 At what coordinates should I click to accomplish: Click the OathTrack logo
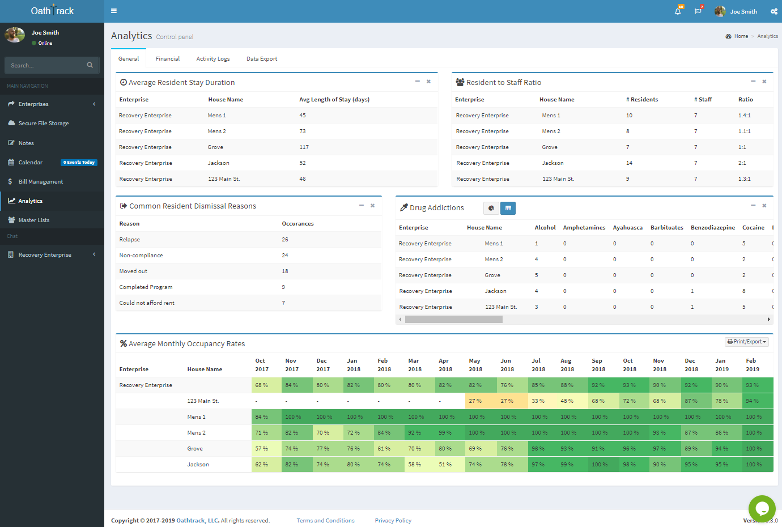pyautogui.click(x=52, y=11)
